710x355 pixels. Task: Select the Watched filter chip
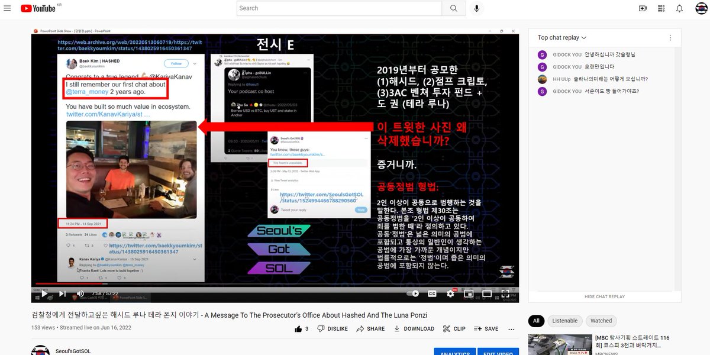601,321
